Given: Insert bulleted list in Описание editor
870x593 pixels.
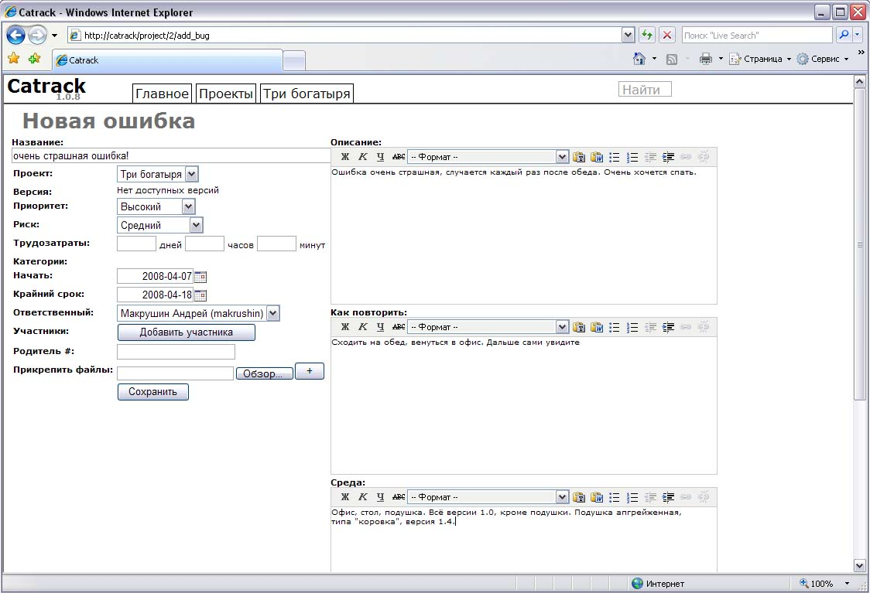Looking at the screenshot, I should pyautogui.click(x=615, y=157).
